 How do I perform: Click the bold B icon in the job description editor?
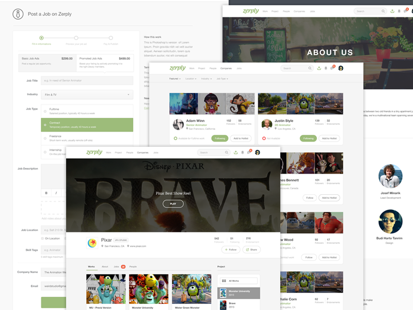46,193
